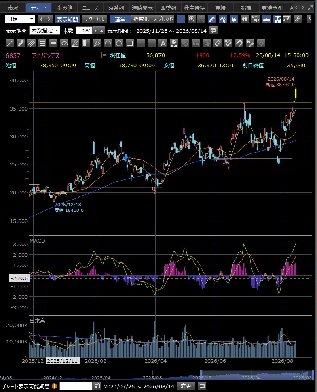The image size is (317, 392).
Task: Click the 本数 count input field
Action: (x=84, y=31)
